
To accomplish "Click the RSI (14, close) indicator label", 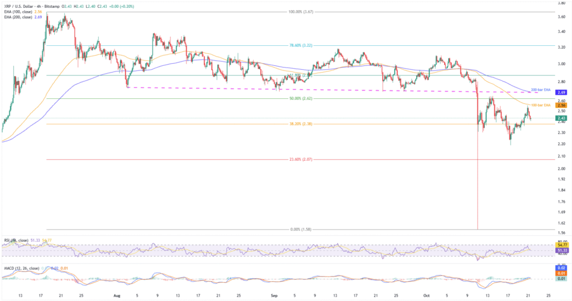I will 16,241.
